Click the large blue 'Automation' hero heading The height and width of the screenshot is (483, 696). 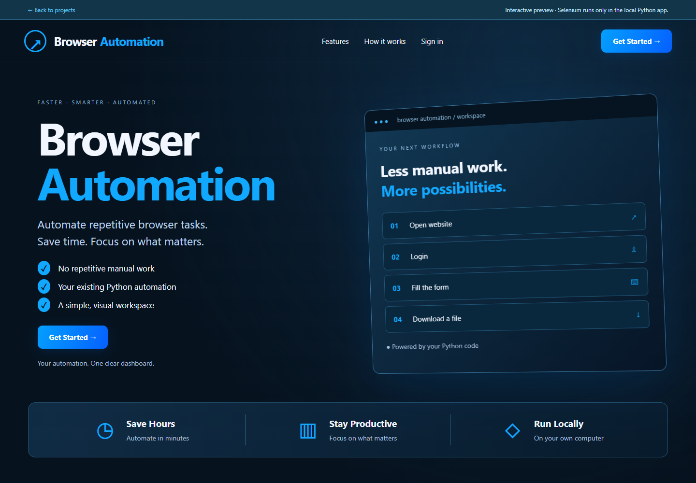click(x=157, y=185)
